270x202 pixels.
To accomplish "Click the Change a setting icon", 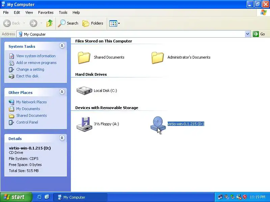I will coord(11,70).
